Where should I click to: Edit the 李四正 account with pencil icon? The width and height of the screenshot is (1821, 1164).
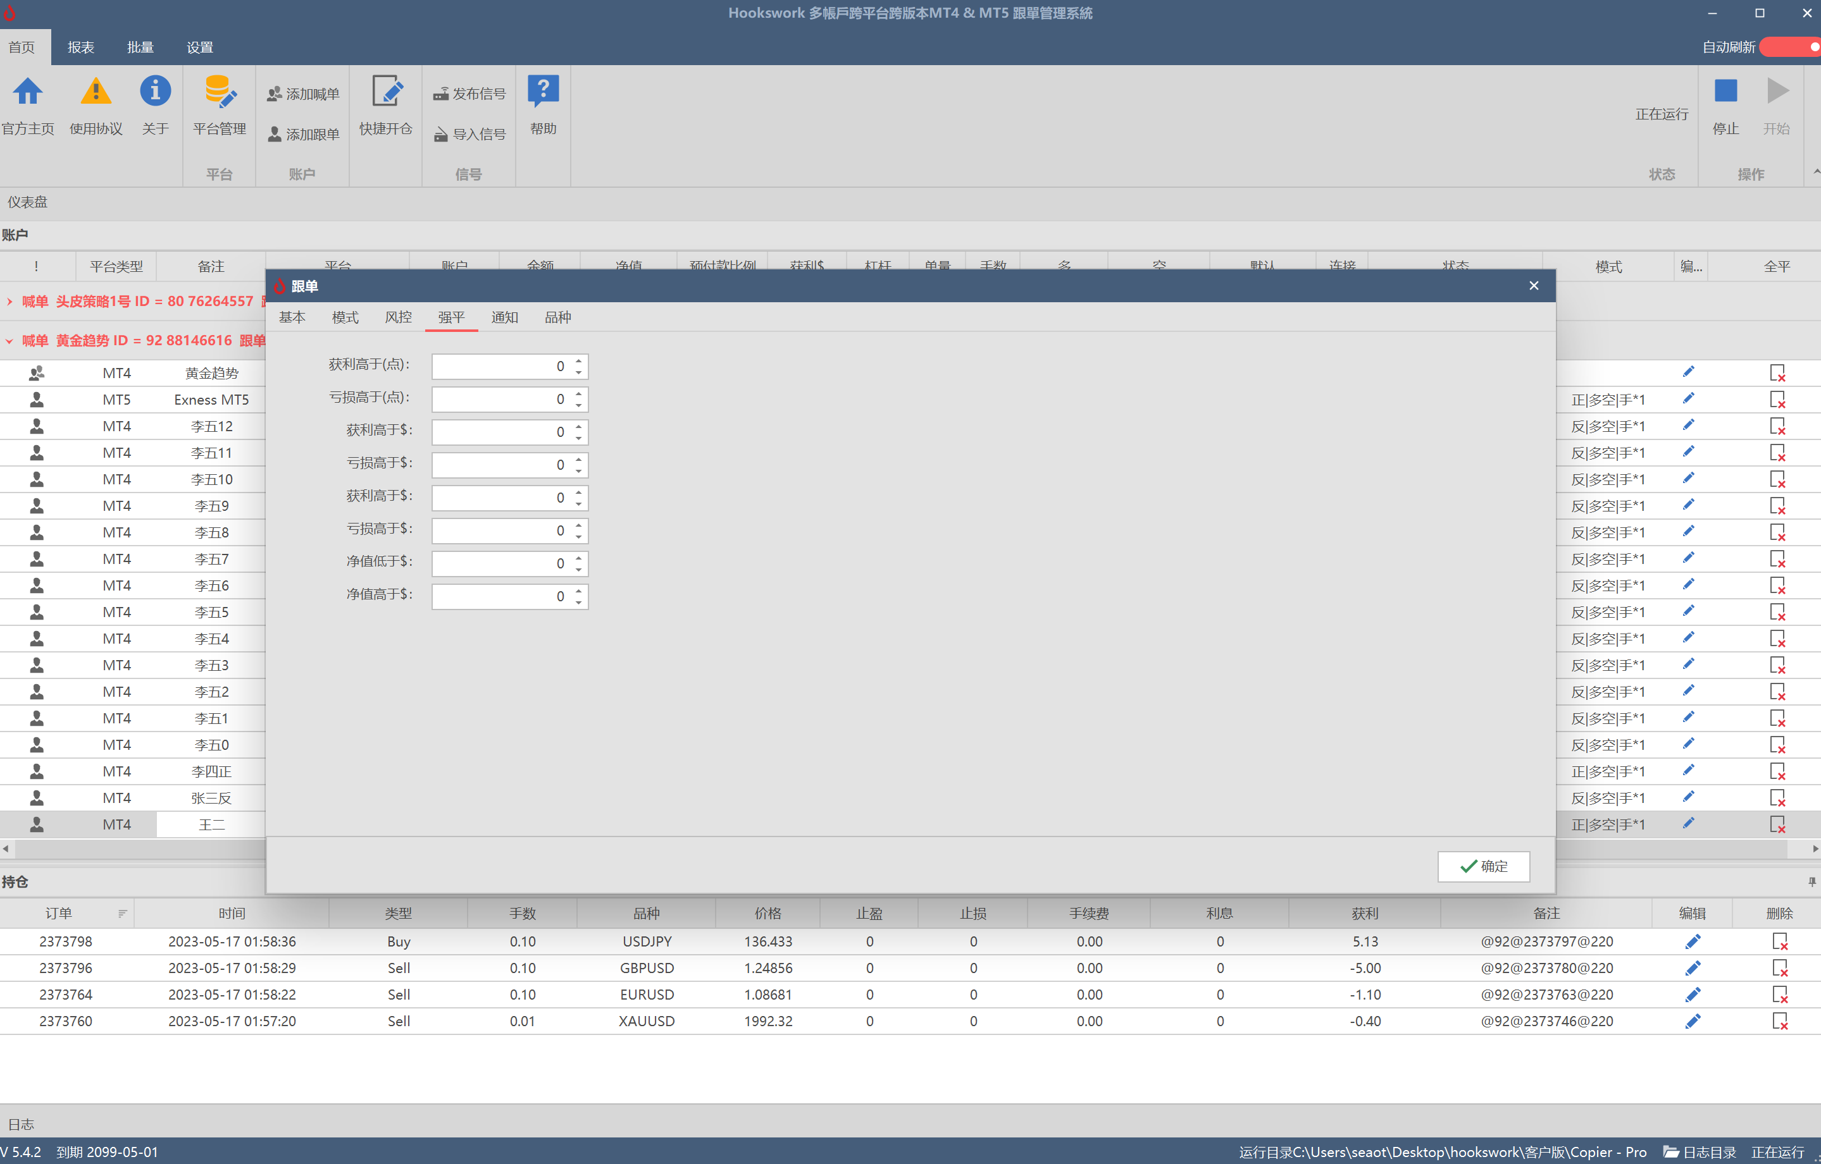pyautogui.click(x=1688, y=770)
